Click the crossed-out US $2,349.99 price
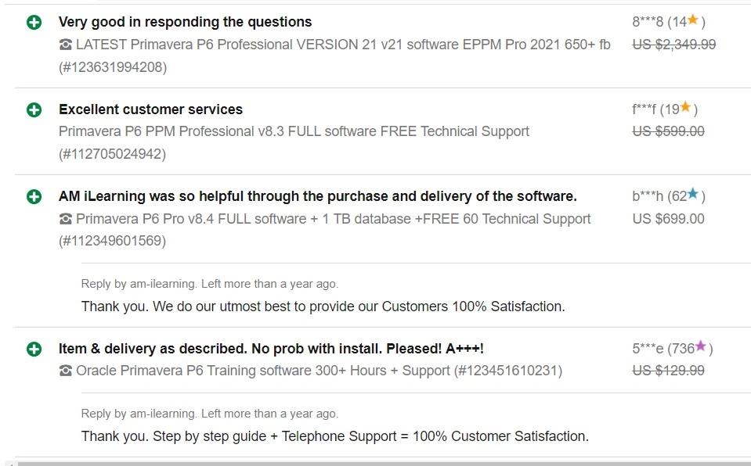Viewport: 751px width, 466px height. pos(675,44)
